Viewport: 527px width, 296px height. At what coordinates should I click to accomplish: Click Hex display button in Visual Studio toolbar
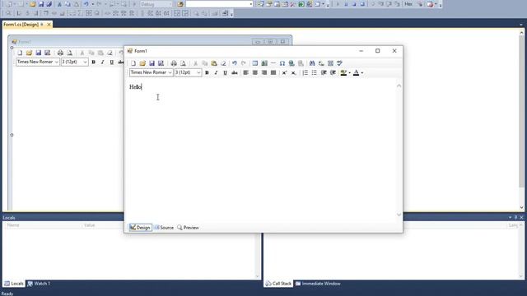(408, 4)
